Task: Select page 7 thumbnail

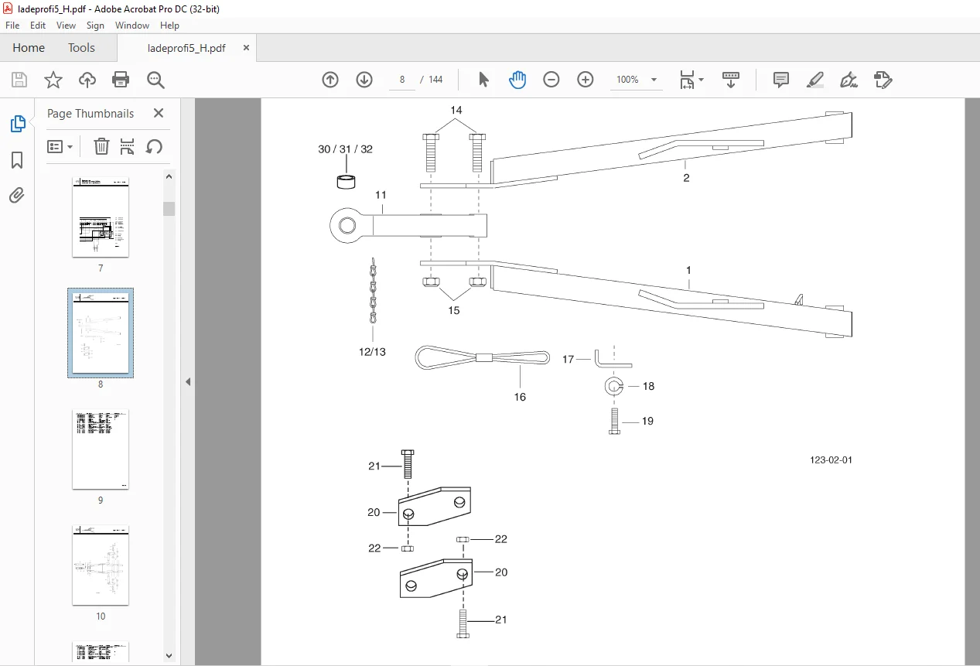Action: pos(101,217)
